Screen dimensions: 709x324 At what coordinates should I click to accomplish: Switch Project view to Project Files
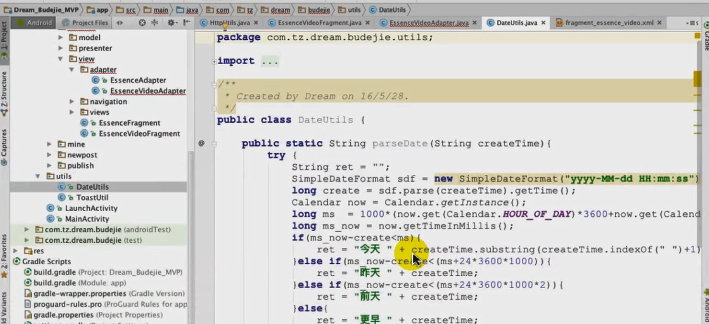click(x=86, y=23)
